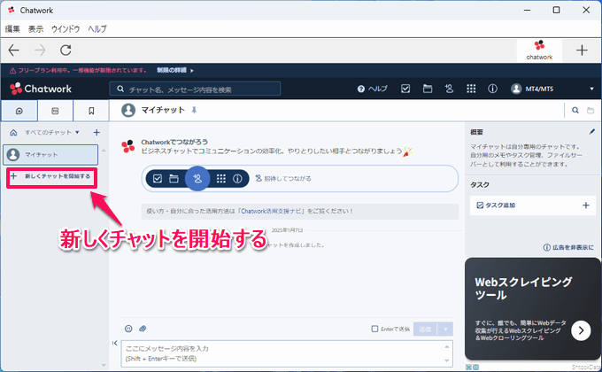Go back with the left arrow button
The height and width of the screenshot is (372, 602).
coord(14,50)
